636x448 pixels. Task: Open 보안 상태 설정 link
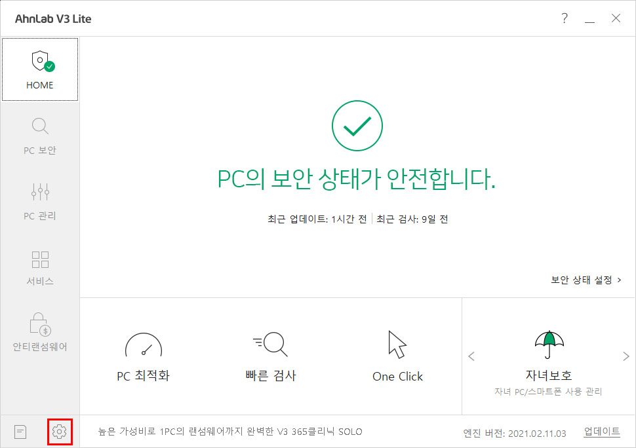586,280
